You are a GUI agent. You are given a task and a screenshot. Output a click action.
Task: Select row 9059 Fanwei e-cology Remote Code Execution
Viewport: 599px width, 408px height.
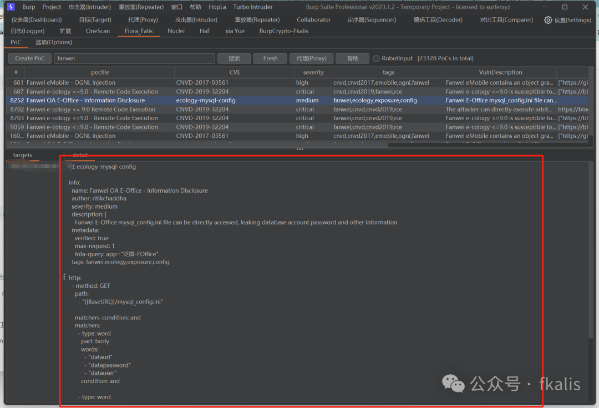tap(297, 127)
